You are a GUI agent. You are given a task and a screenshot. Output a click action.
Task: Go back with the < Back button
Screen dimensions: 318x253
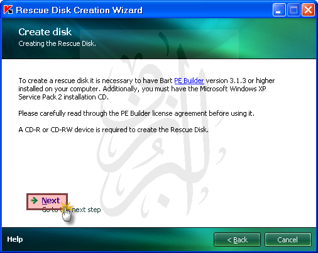click(x=237, y=239)
